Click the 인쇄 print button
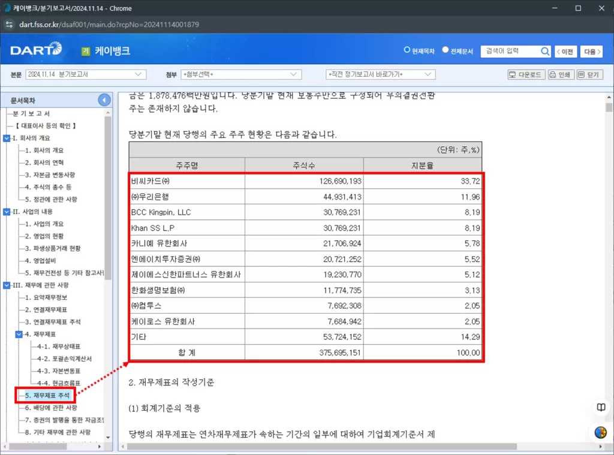The height and width of the screenshot is (455, 614). pos(561,74)
